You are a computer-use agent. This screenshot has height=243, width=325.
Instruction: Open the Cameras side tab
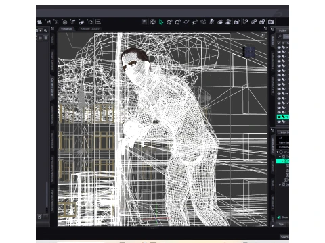point(273,202)
